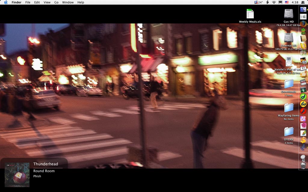Open the yellow dollar sign Dock icon
This screenshot has height=192, width=308.
click(303, 140)
